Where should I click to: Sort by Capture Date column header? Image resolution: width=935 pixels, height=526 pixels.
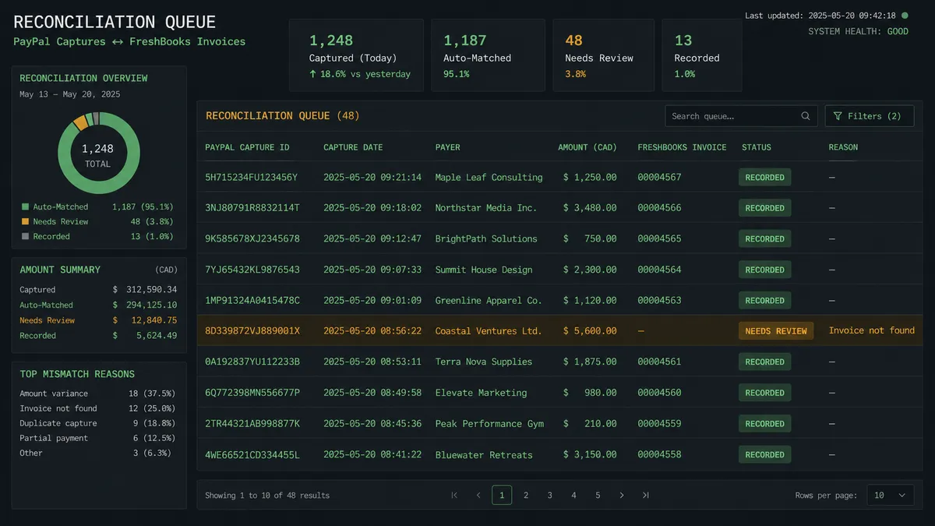pyautogui.click(x=353, y=147)
